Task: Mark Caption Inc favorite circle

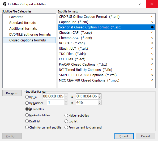Action: (x=152, y=22)
